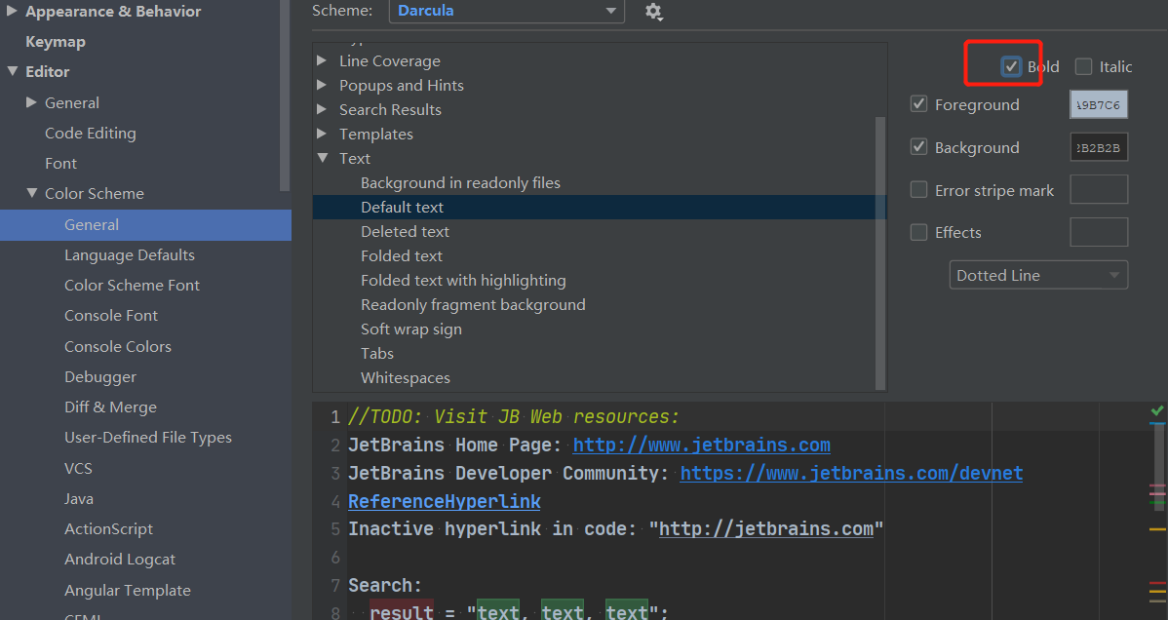The image size is (1168, 620).
Task: Open the Darcula scheme dropdown
Action: (x=507, y=12)
